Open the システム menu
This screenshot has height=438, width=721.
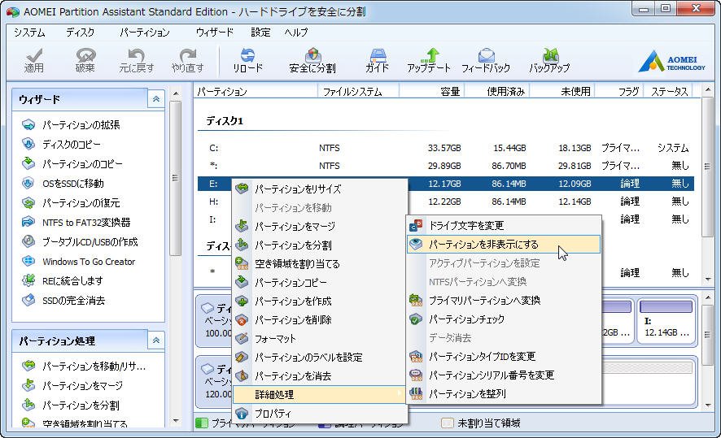[x=29, y=33]
